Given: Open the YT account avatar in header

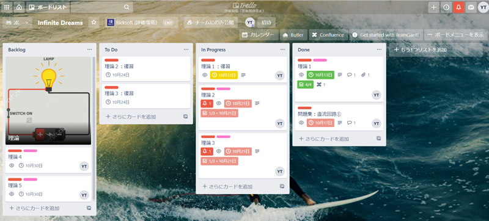Looking at the screenshot, I should tap(483, 7).
